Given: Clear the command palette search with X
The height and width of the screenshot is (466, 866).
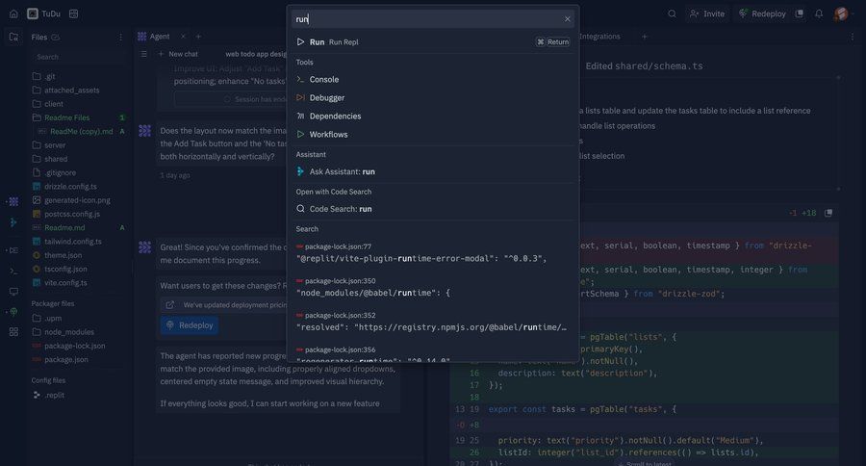Looking at the screenshot, I should 567,19.
